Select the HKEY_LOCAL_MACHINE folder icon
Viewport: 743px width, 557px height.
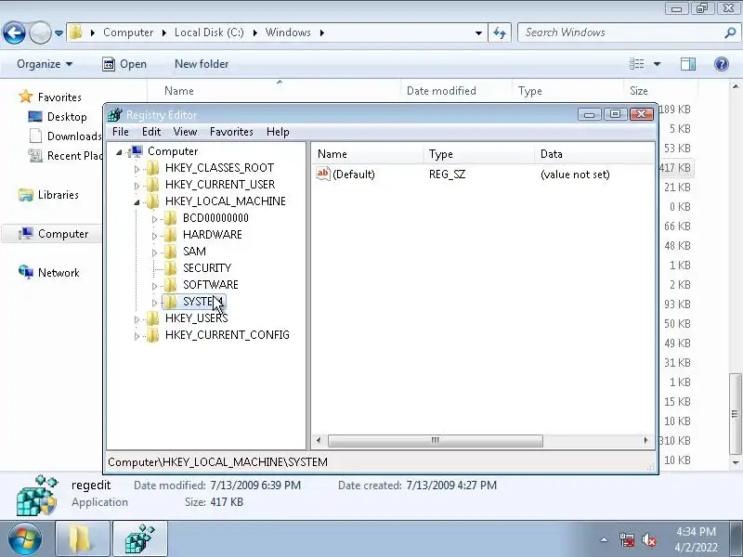pyautogui.click(x=153, y=201)
